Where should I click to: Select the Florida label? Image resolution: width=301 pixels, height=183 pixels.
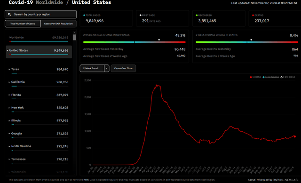click(16, 95)
